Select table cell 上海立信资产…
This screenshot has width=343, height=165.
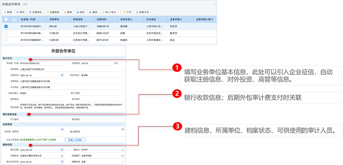81,27
